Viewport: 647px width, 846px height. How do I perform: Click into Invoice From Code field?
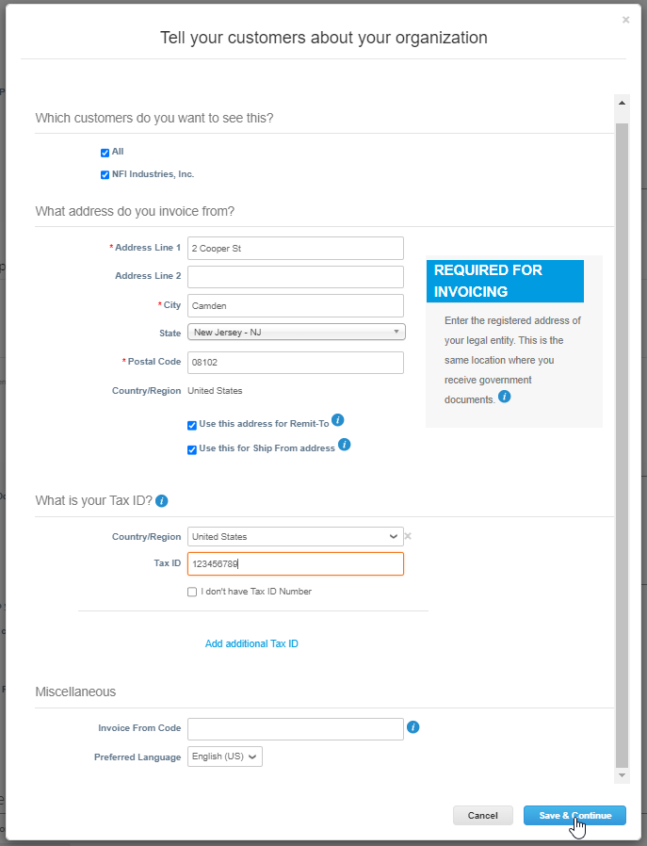click(296, 729)
